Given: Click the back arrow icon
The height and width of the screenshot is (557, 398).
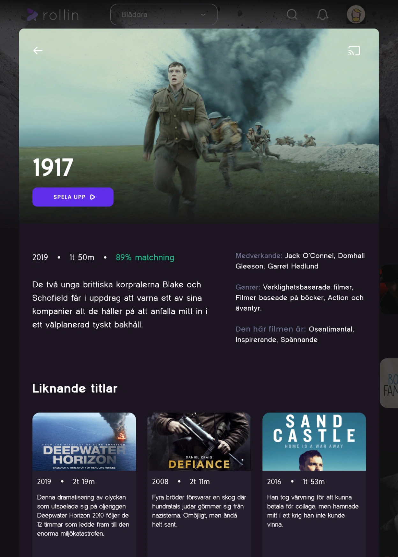Looking at the screenshot, I should pyautogui.click(x=38, y=51).
